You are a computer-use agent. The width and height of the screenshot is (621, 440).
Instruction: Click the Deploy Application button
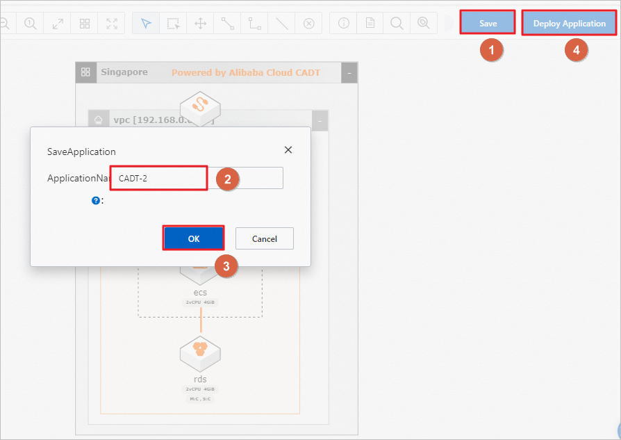tap(569, 23)
